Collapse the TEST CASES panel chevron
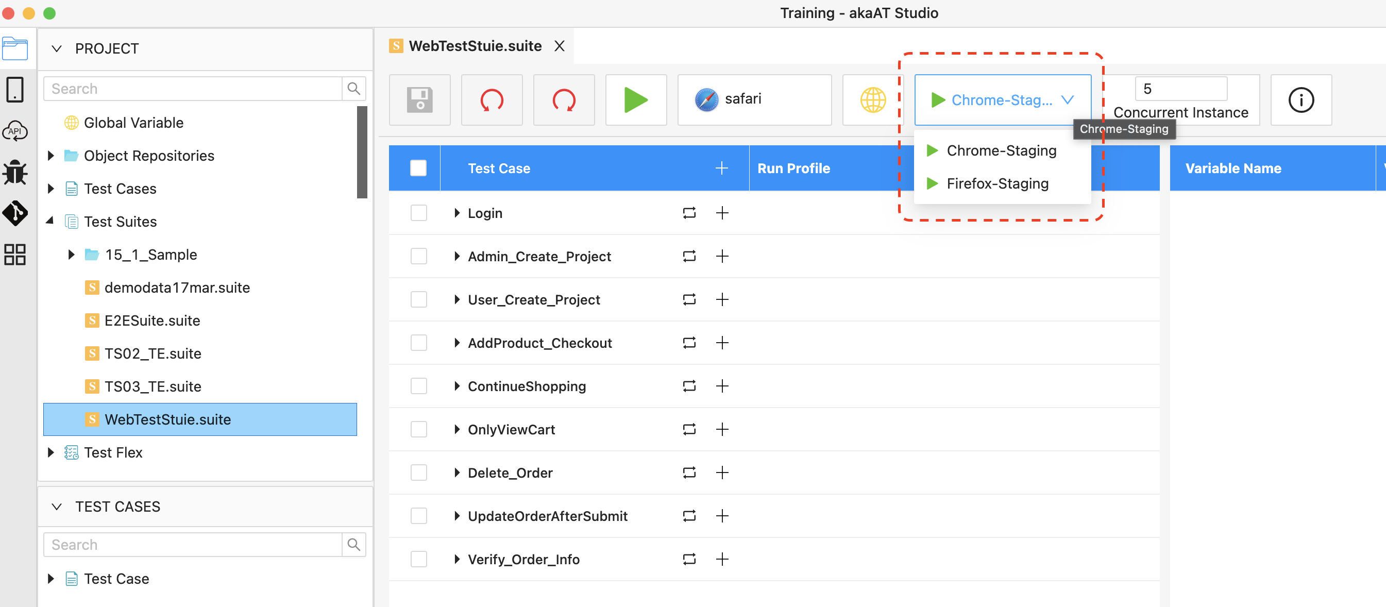Image resolution: width=1386 pixels, height=607 pixels. (57, 507)
